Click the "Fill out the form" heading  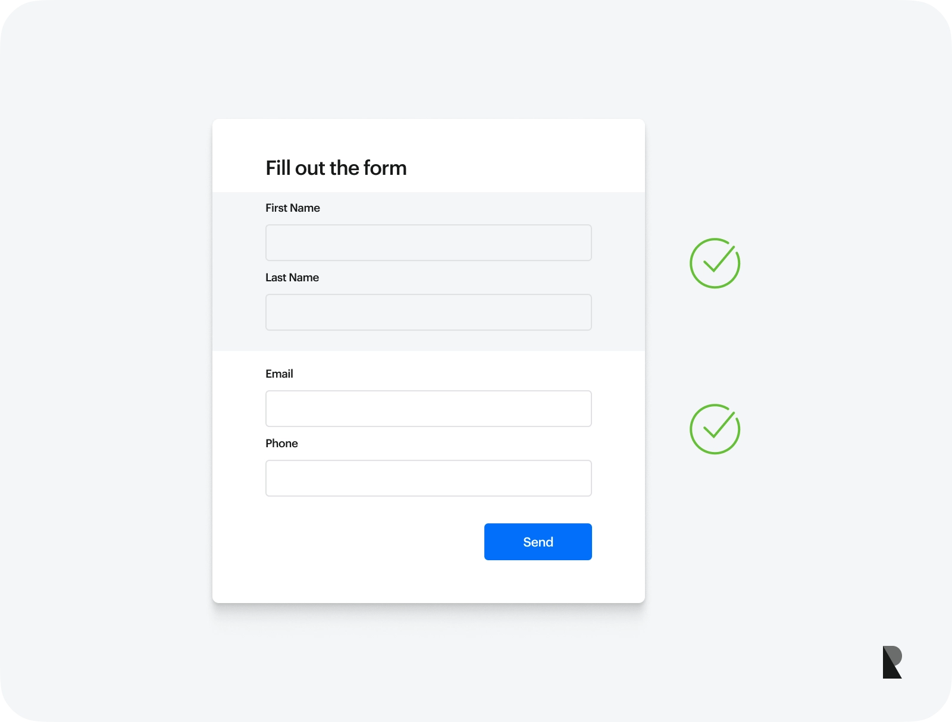336,168
